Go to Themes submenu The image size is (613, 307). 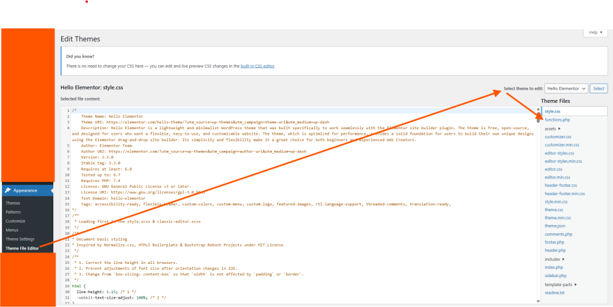pyautogui.click(x=13, y=203)
